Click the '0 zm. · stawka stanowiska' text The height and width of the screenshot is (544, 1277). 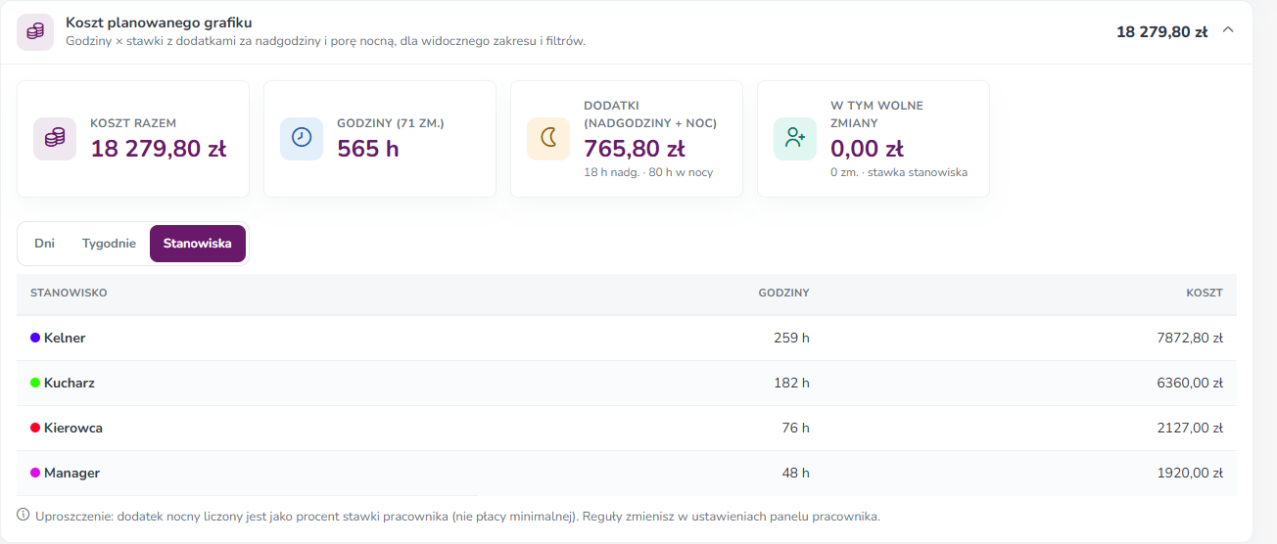[899, 172]
